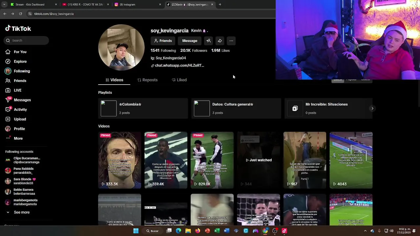This screenshot has height=236, width=420.
Task: Click the profile avatar picture
Action: click(121, 47)
